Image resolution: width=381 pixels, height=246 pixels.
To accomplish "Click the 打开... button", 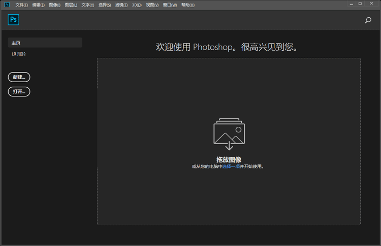I will pos(19,92).
